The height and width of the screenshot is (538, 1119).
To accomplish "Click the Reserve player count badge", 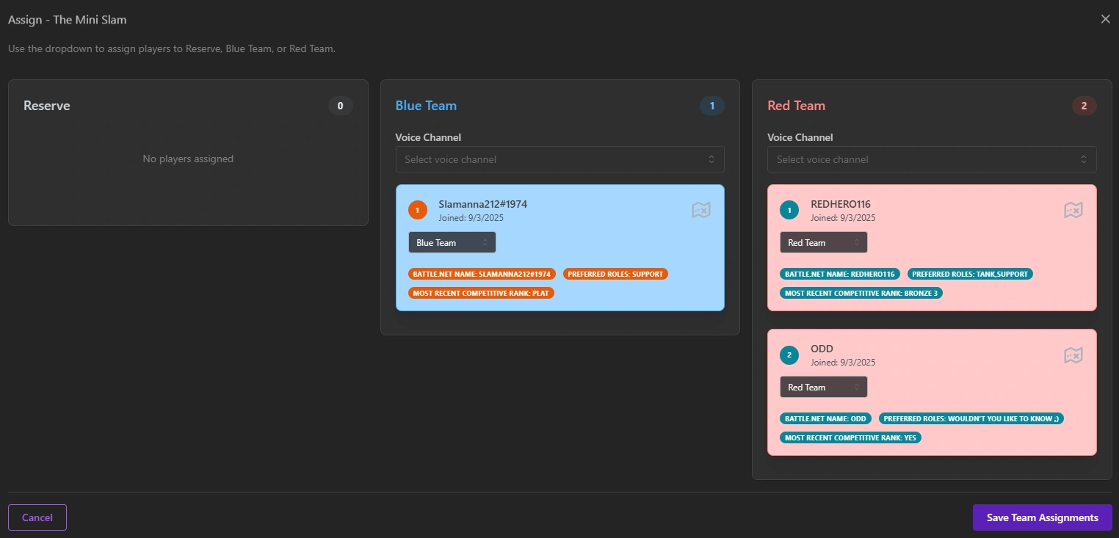I will point(340,106).
